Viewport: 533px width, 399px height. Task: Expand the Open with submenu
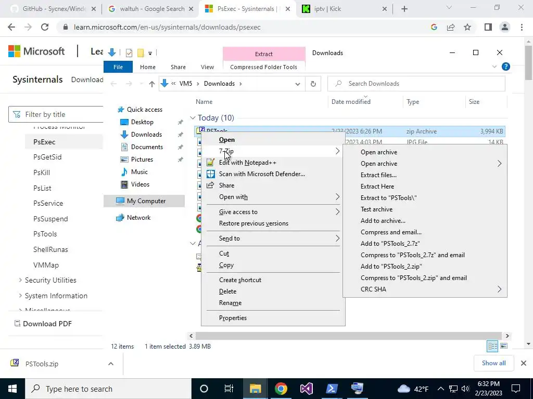337,197
